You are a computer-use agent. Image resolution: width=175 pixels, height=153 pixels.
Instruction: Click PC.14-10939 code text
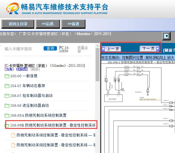tap(64, 49)
